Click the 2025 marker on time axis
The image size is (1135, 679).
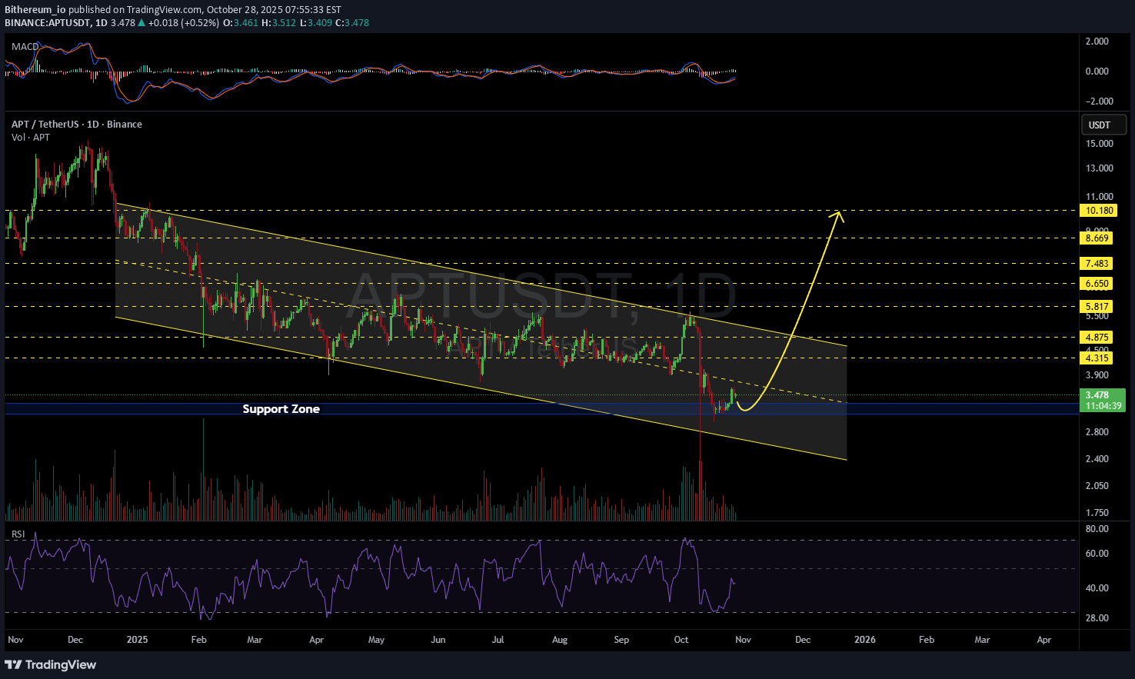coord(137,640)
